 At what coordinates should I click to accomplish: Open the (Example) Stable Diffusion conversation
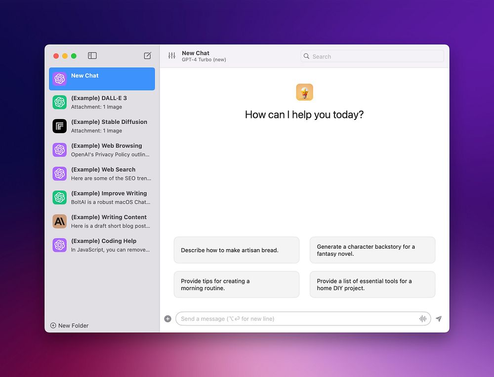[102, 126]
